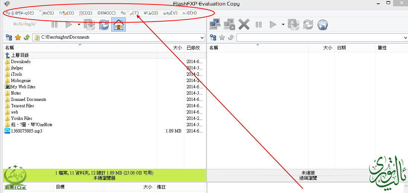Click the globe icon in right toolbar
This screenshot has height=193, width=408.
(x=322, y=25)
